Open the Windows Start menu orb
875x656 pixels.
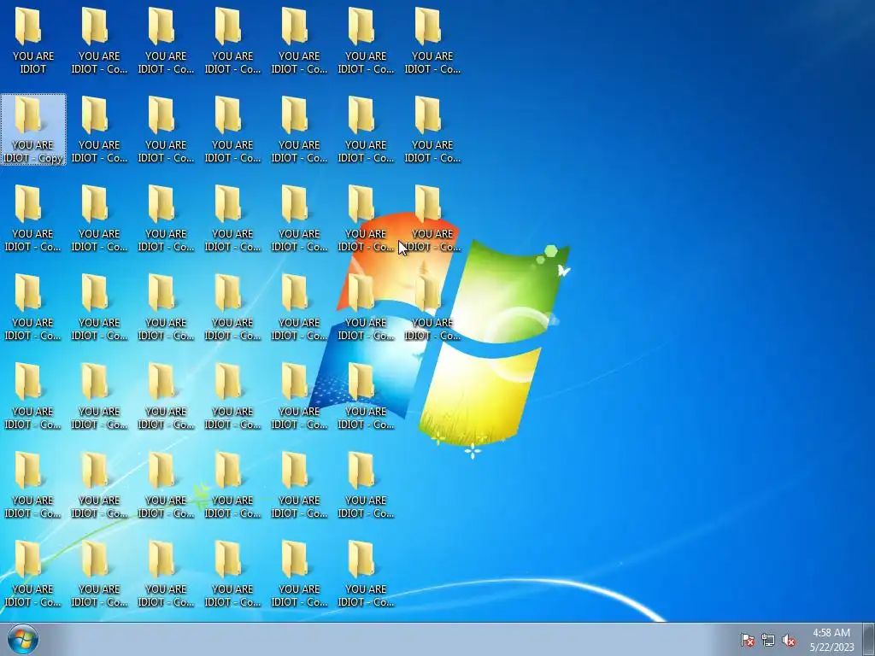point(23,639)
